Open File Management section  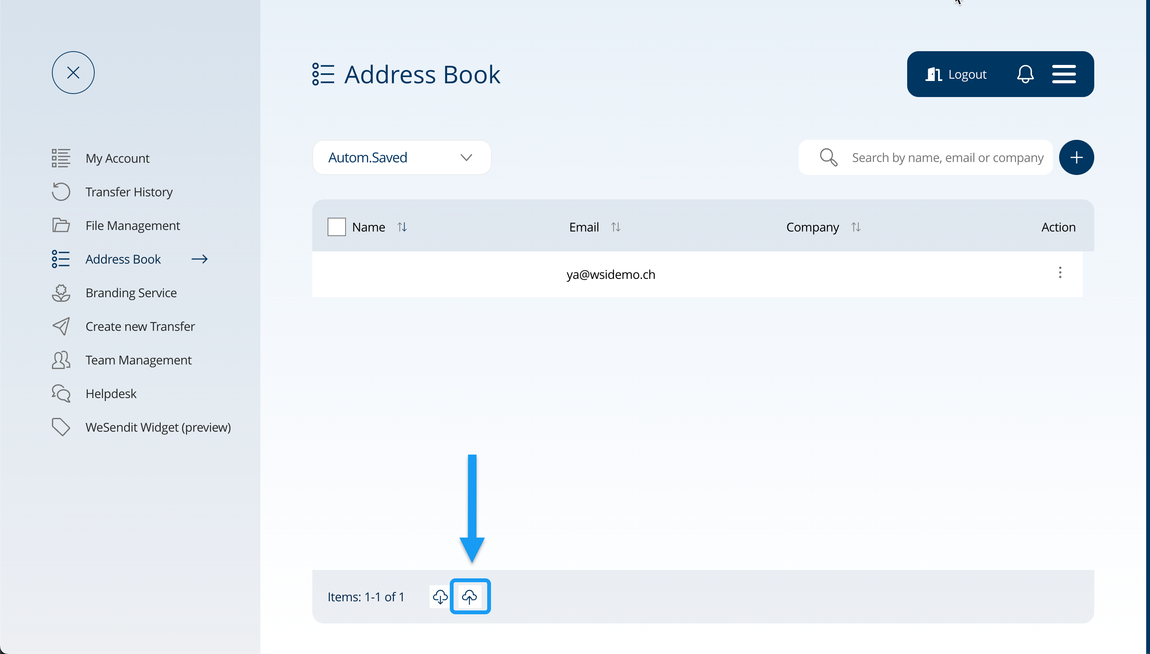pos(132,225)
